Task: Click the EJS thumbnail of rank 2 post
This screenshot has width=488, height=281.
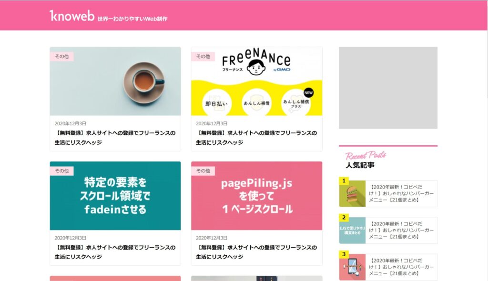Action: pos(352,230)
